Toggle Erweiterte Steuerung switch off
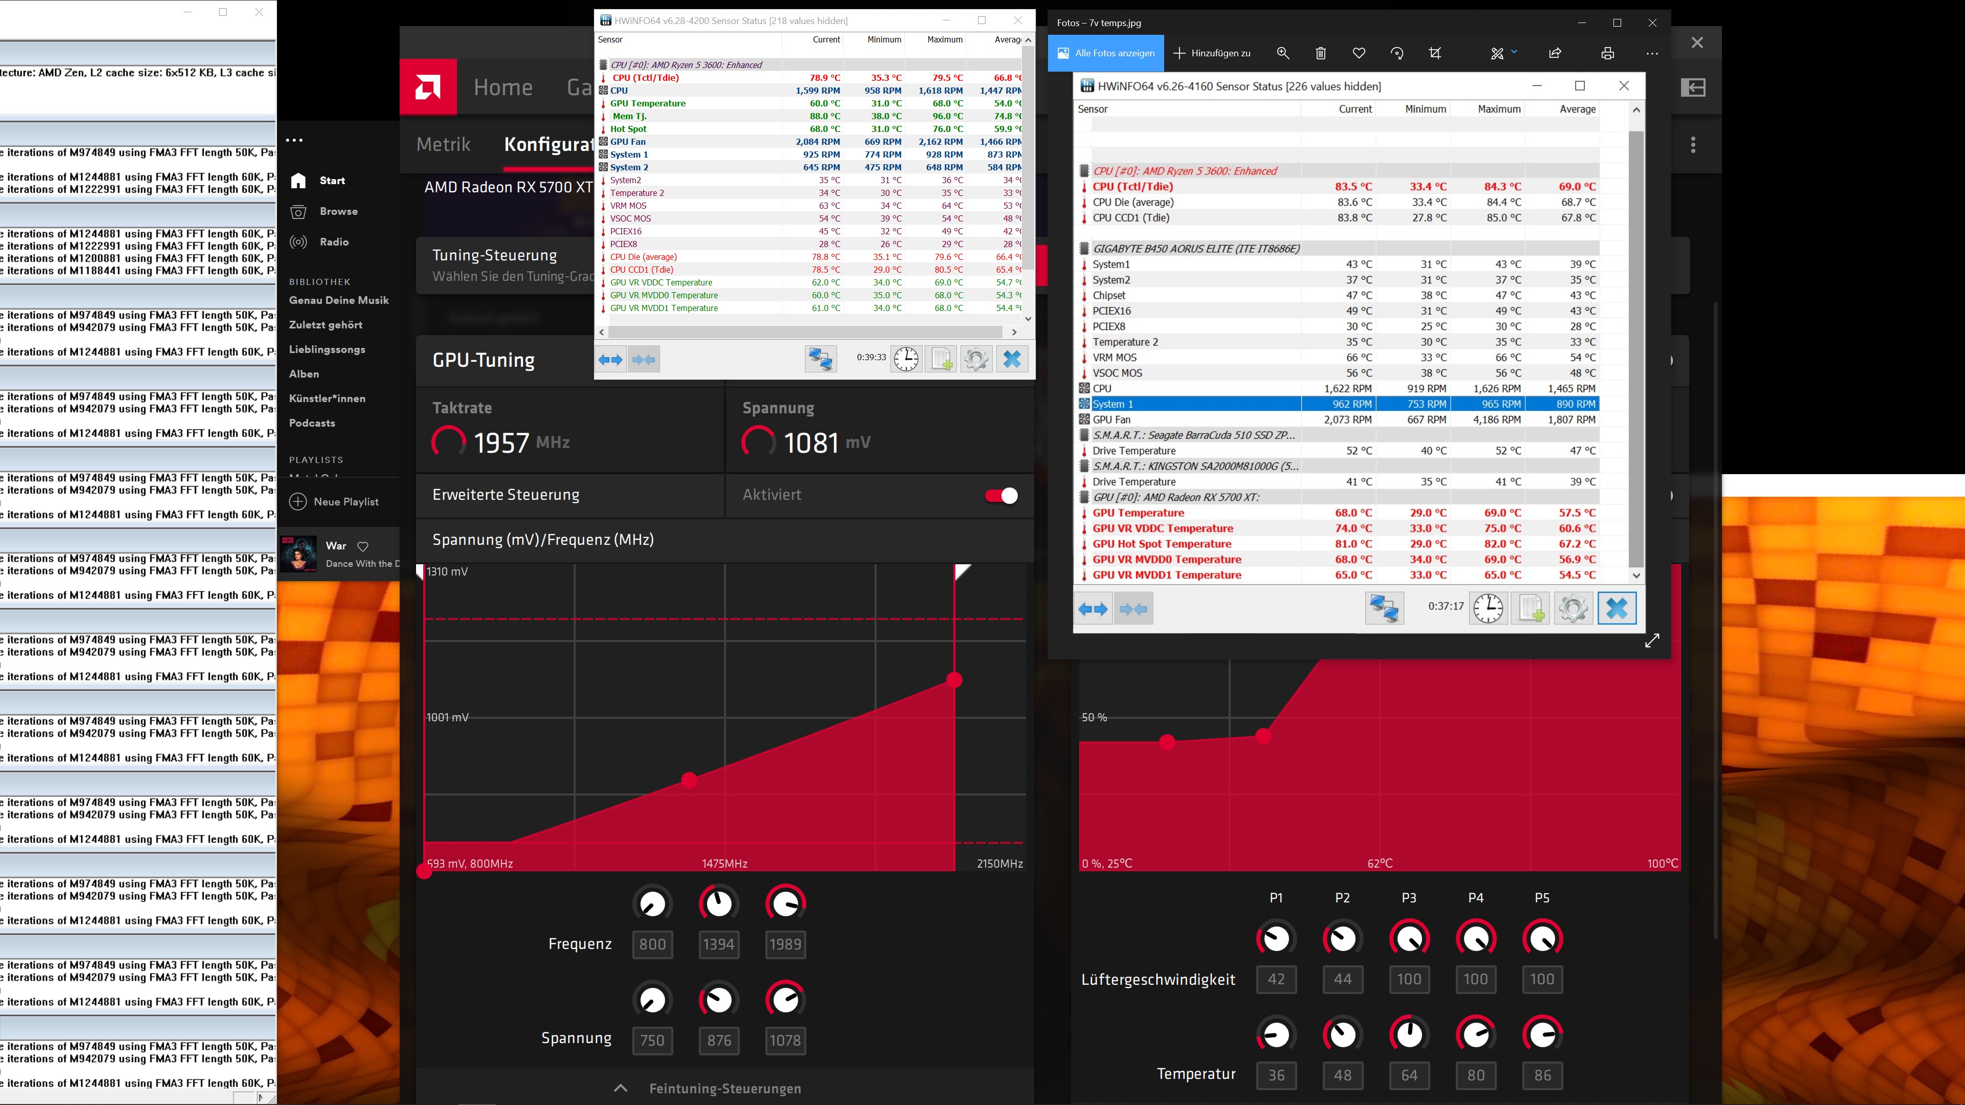This screenshot has height=1105, width=1965. [1001, 496]
